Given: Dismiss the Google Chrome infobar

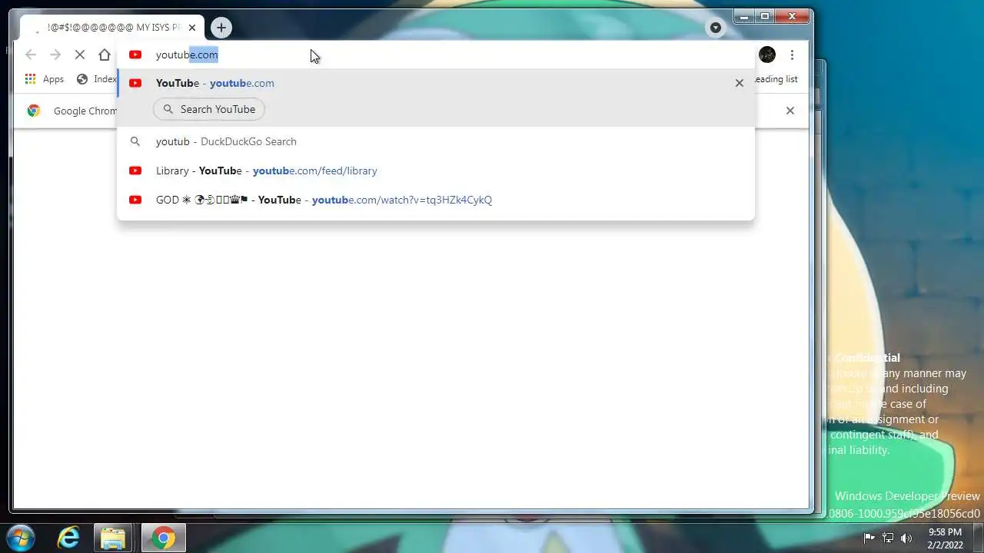Looking at the screenshot, I should pos(790,111).
